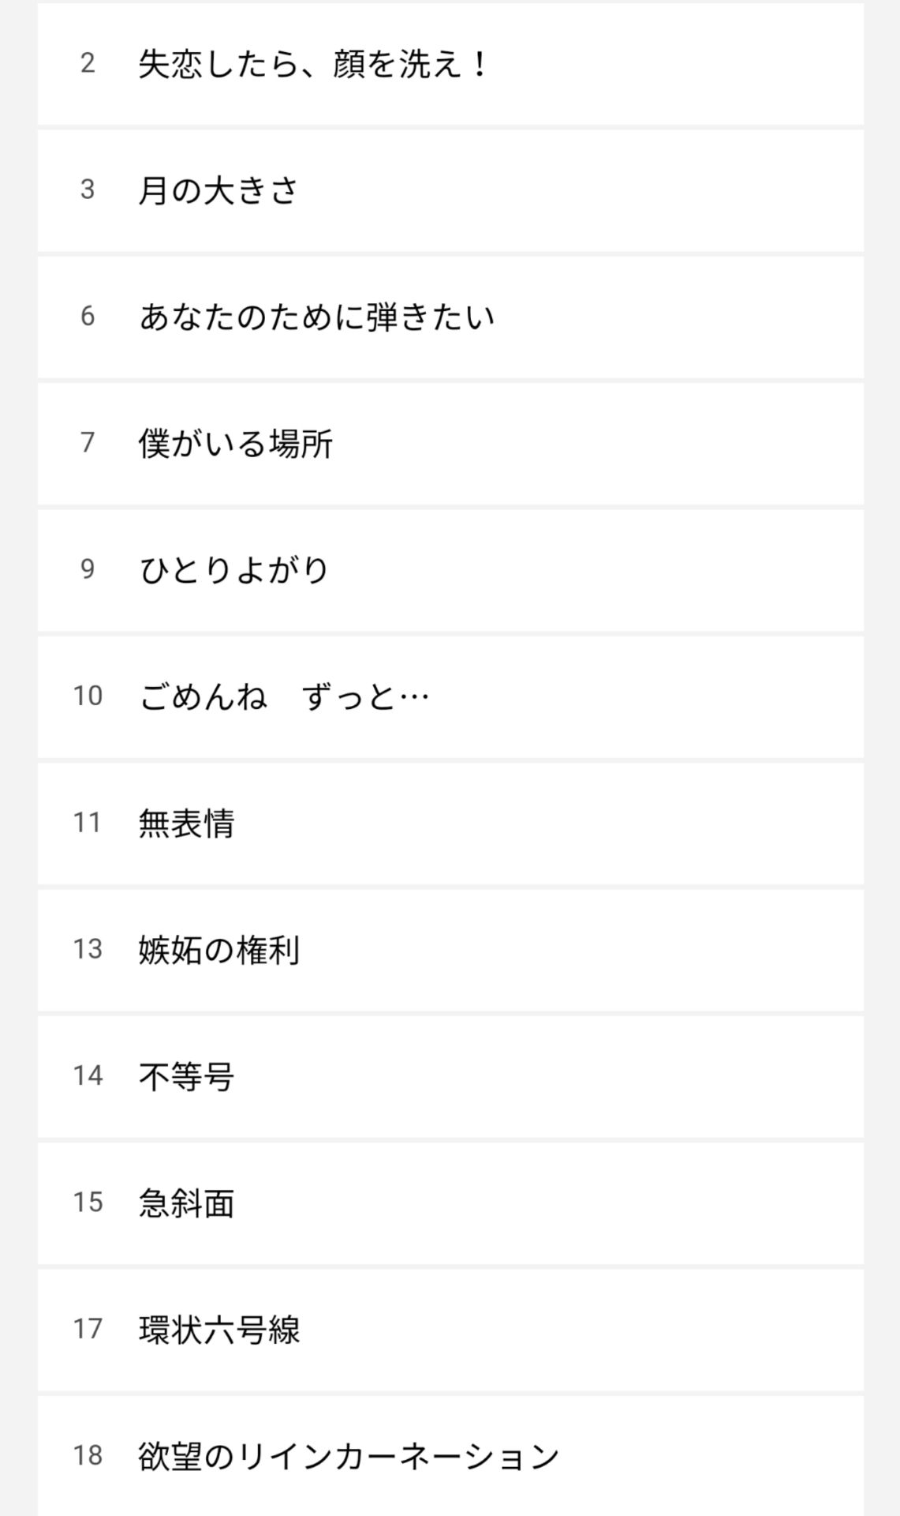Viewport: 900px width, 1516px height.
Task: Click track number 13 in the list
Action: coord(88,949)
